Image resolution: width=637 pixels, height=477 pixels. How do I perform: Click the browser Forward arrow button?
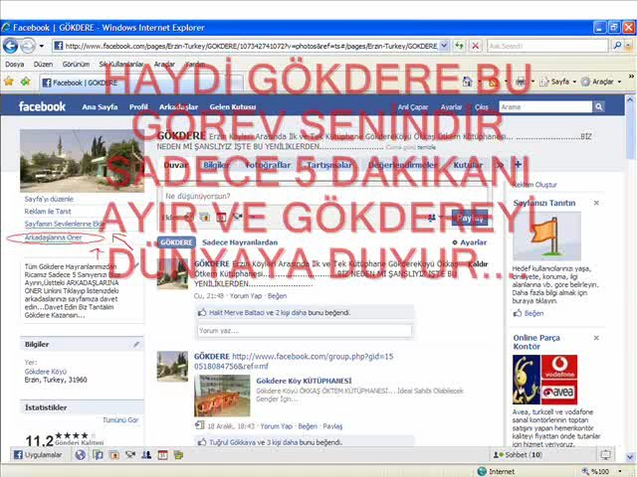28,46
